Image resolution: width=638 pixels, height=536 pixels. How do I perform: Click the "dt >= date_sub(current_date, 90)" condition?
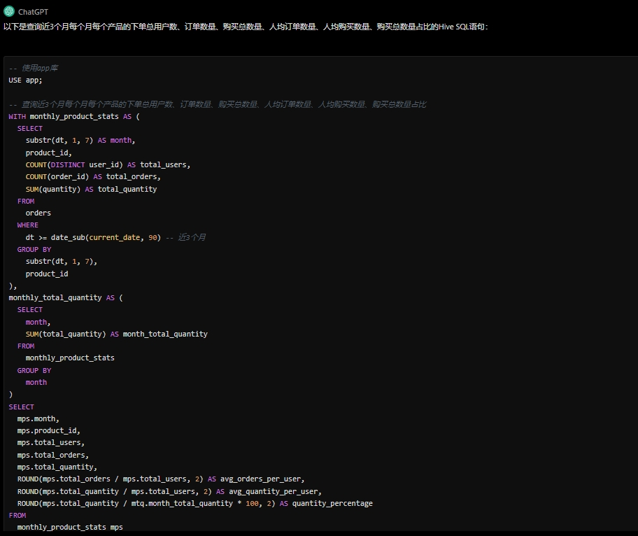93,237
